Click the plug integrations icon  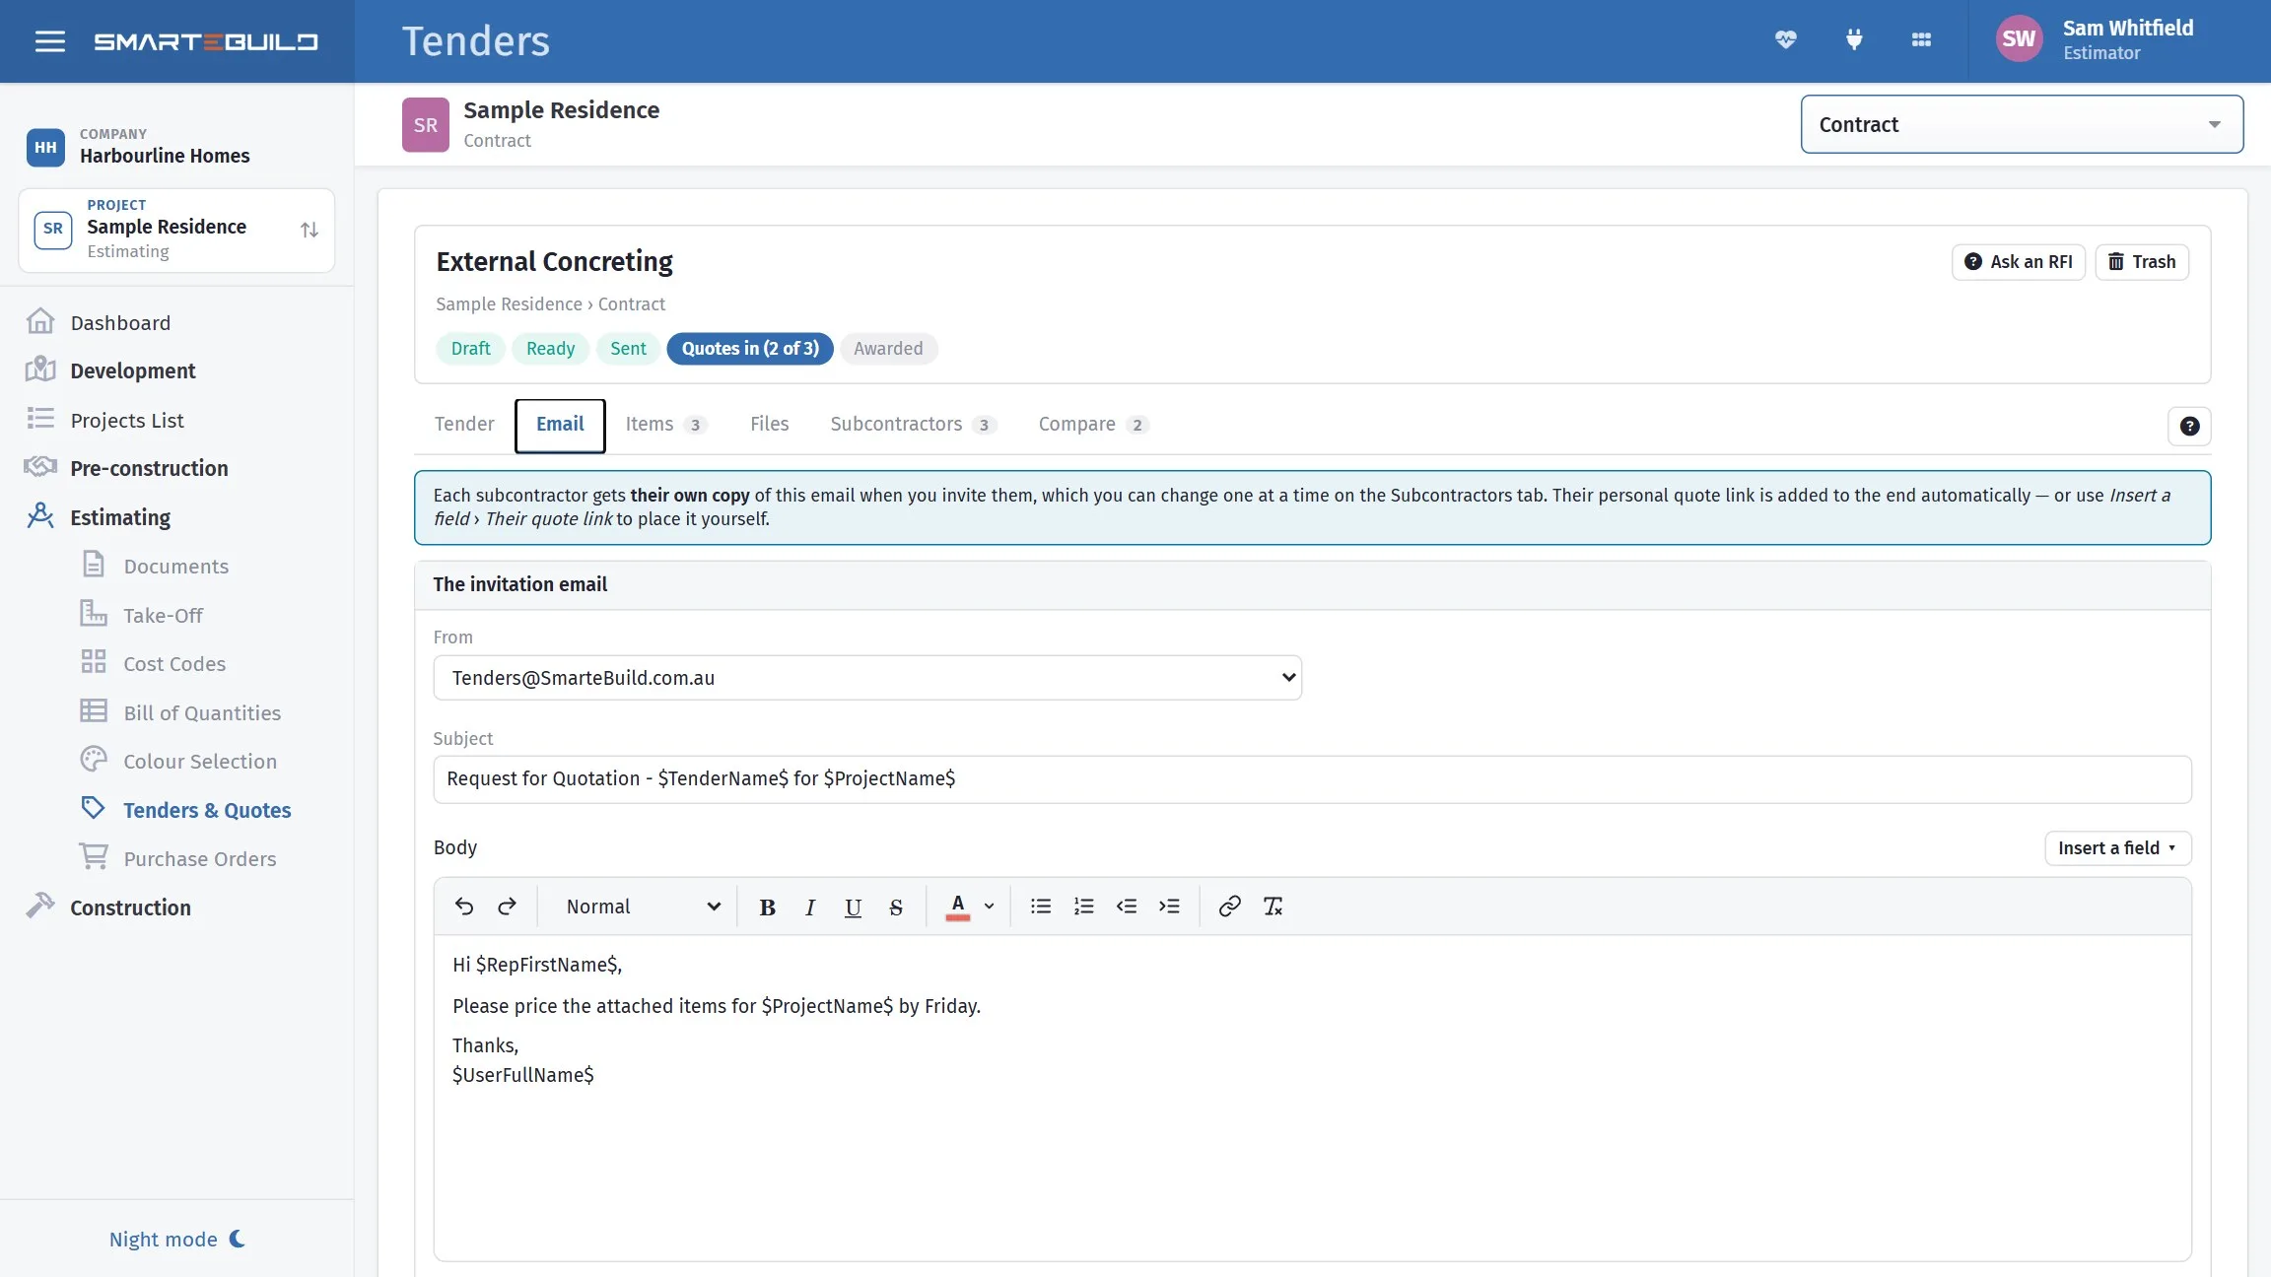tap(1854, 40)
